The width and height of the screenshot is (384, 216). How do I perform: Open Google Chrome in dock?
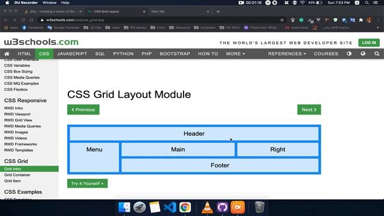(185, 208)
